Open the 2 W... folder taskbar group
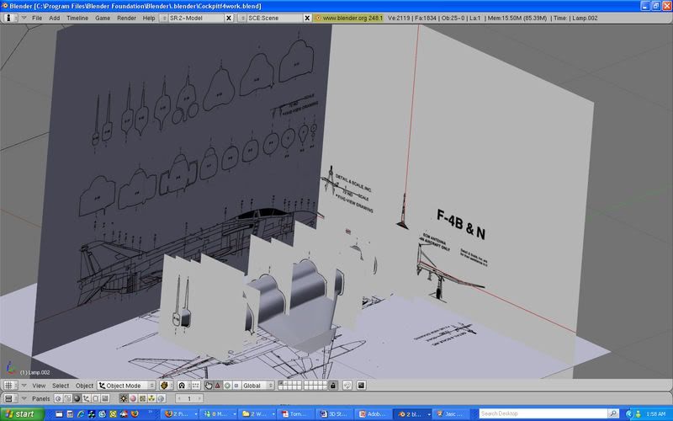 (x=257, y=414)
